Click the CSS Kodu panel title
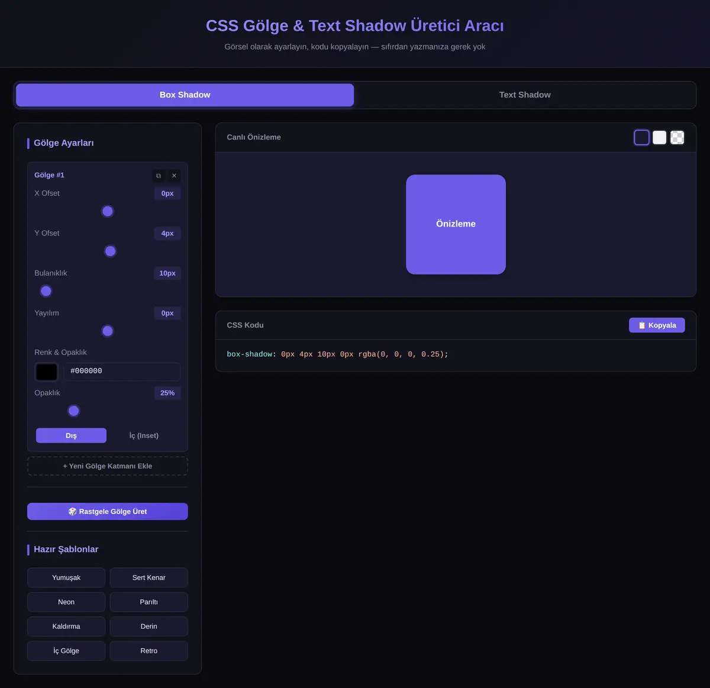 [245, 325]
